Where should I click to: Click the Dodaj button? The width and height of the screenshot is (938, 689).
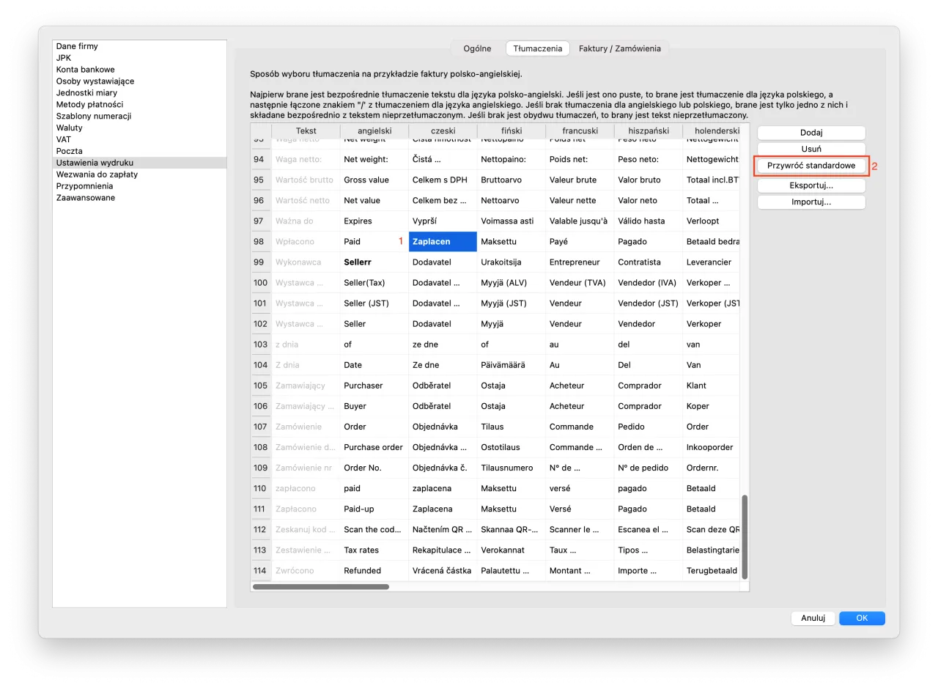pos(811,133)
